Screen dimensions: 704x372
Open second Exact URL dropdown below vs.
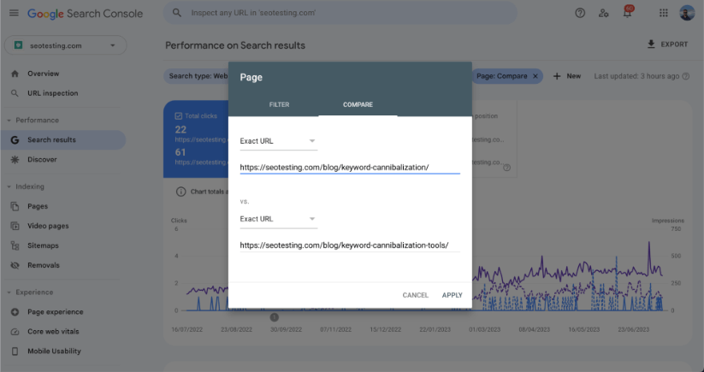pyautogui.click(x=278, y=219)
